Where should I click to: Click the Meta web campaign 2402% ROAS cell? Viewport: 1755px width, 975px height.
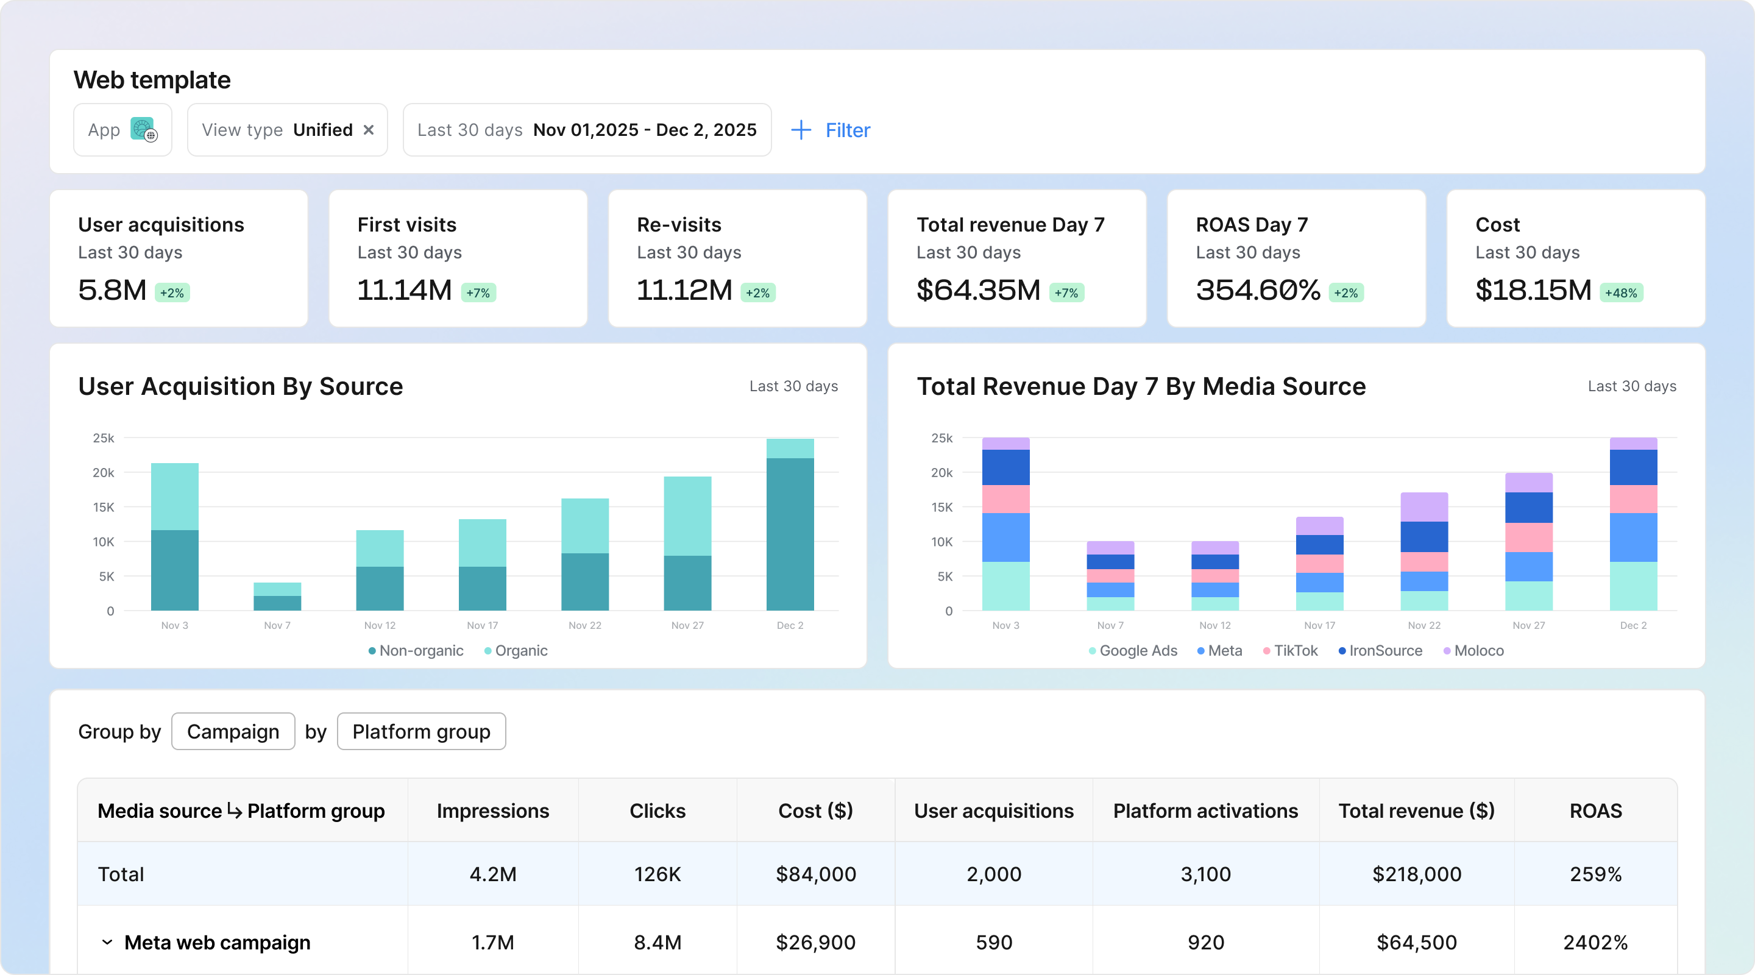click(1595, 942)
